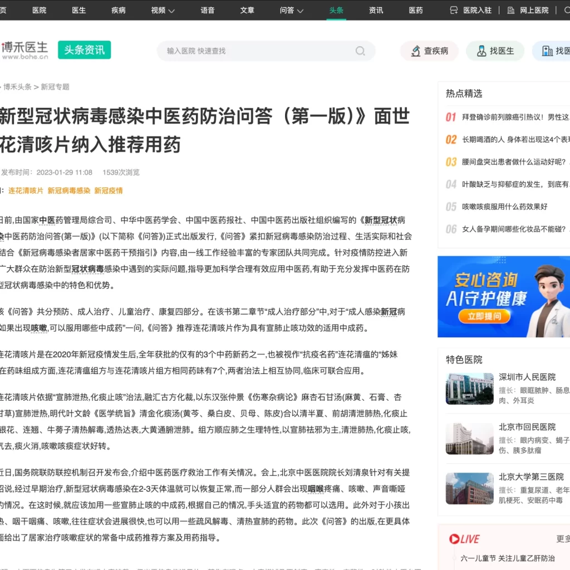
Task: Click the search magnifier icon
Action: pyautogui.click(x=360, y=51)
